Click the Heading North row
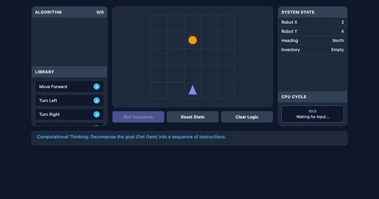This screenshot has height=199, width=379. point(313,40)
